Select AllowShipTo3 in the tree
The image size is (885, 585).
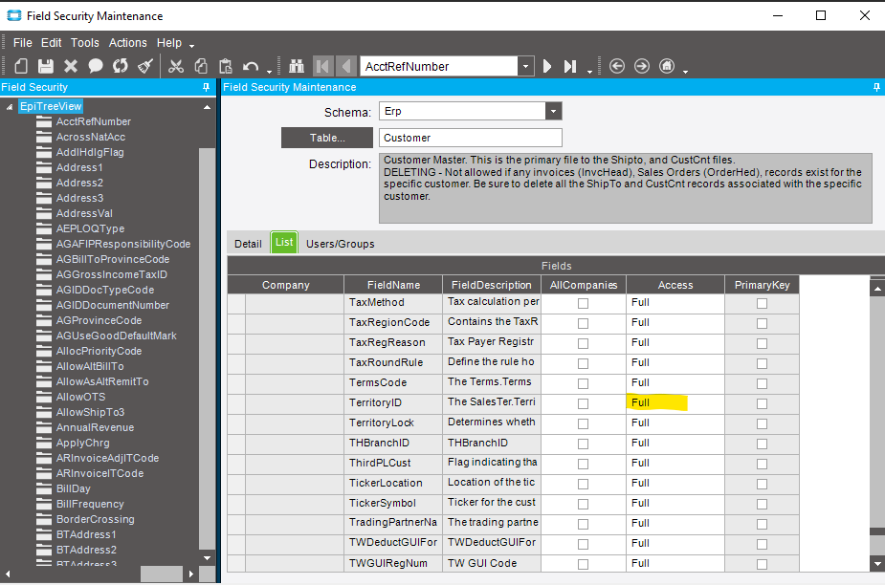coord(90,412)
